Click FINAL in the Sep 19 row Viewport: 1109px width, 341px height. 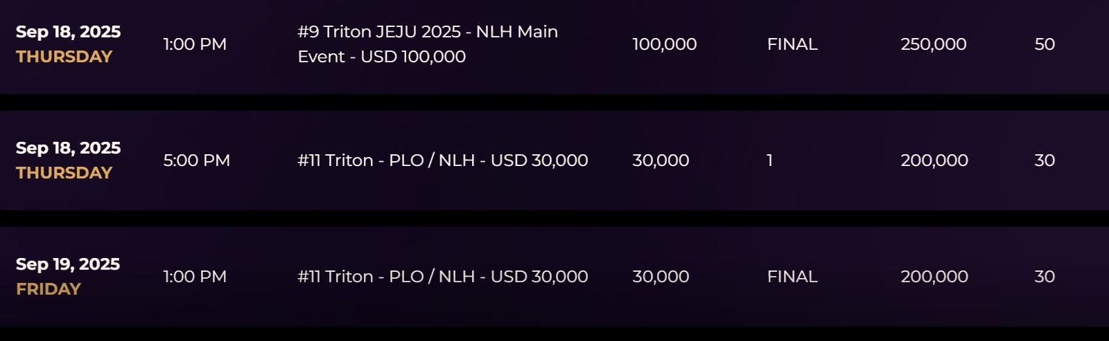pos(792,277)
